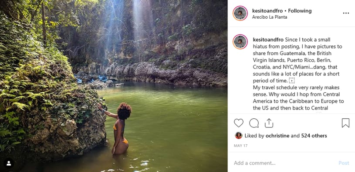
Task: Focus the Add a comment field
Action: (x=283, y=163)
